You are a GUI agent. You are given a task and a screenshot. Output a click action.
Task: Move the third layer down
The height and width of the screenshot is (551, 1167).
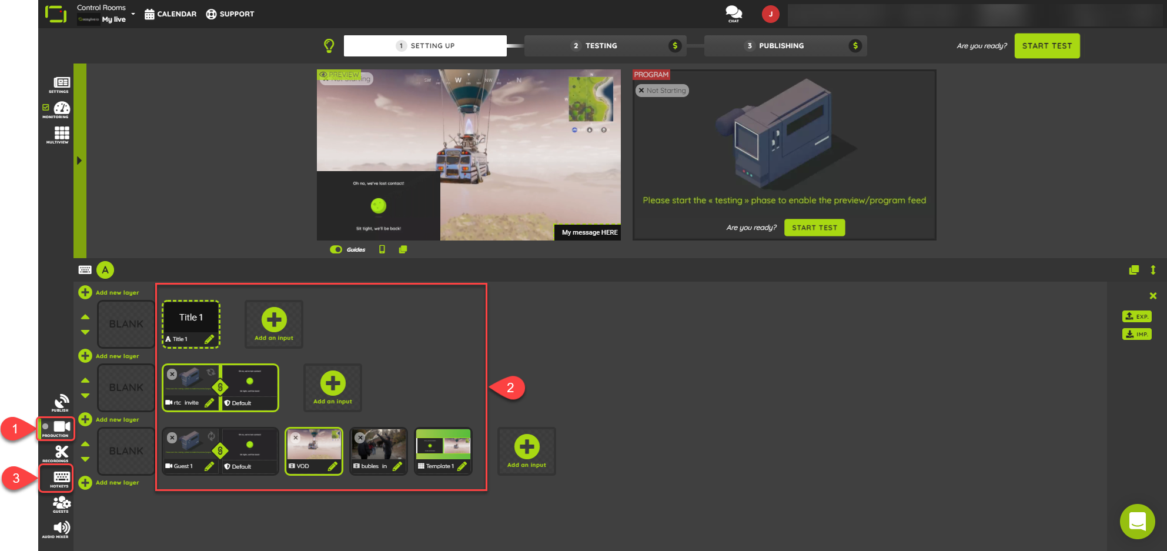click(85, 459)
